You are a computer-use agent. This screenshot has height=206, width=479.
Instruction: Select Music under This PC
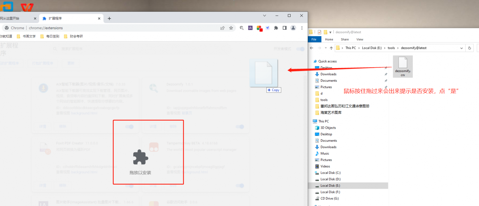tap(325, 153)
